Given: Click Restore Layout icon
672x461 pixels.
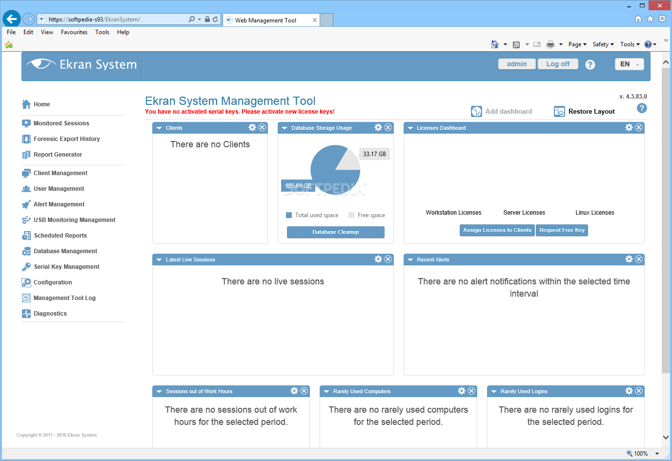Looking at the screenshot, I should pyautogui.click(x=559, y=111).
